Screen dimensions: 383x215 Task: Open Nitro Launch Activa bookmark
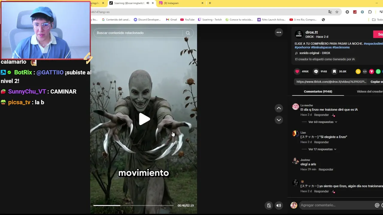[271, 20]
